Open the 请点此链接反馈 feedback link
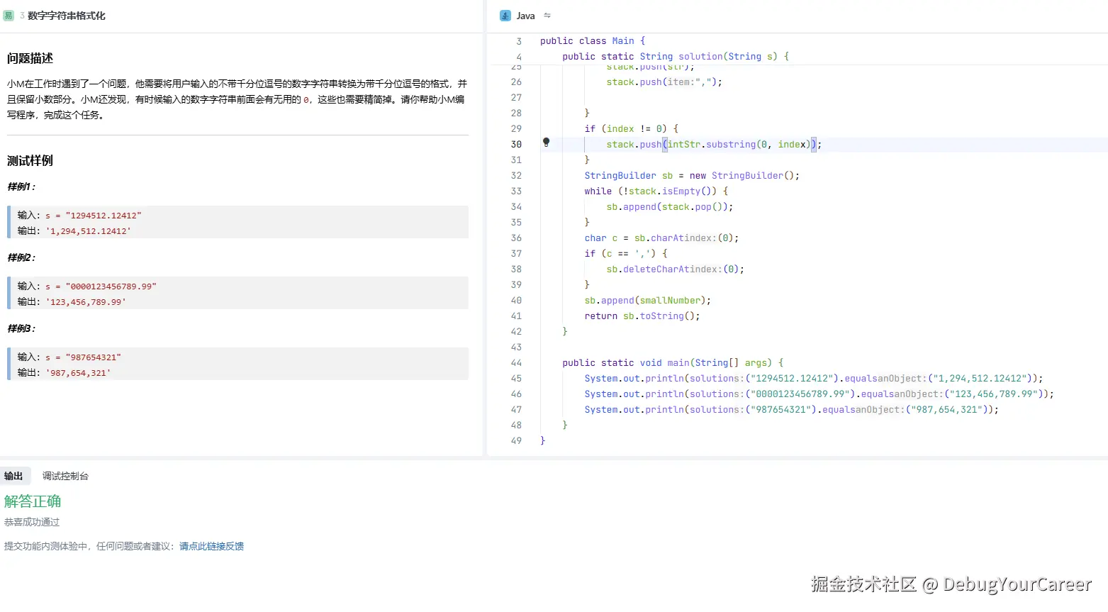The height and width of the screenshot is (612, 1108). point(211,546)
